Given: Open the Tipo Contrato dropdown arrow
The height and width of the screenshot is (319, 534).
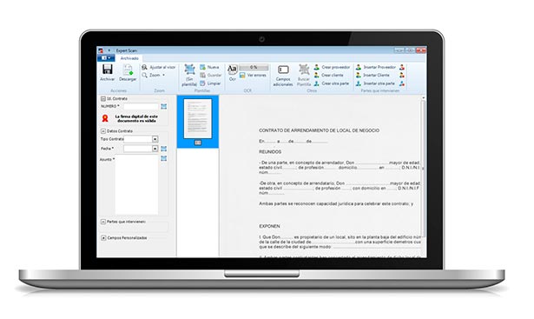Looking at the screenshot, I should pos(155,139).
